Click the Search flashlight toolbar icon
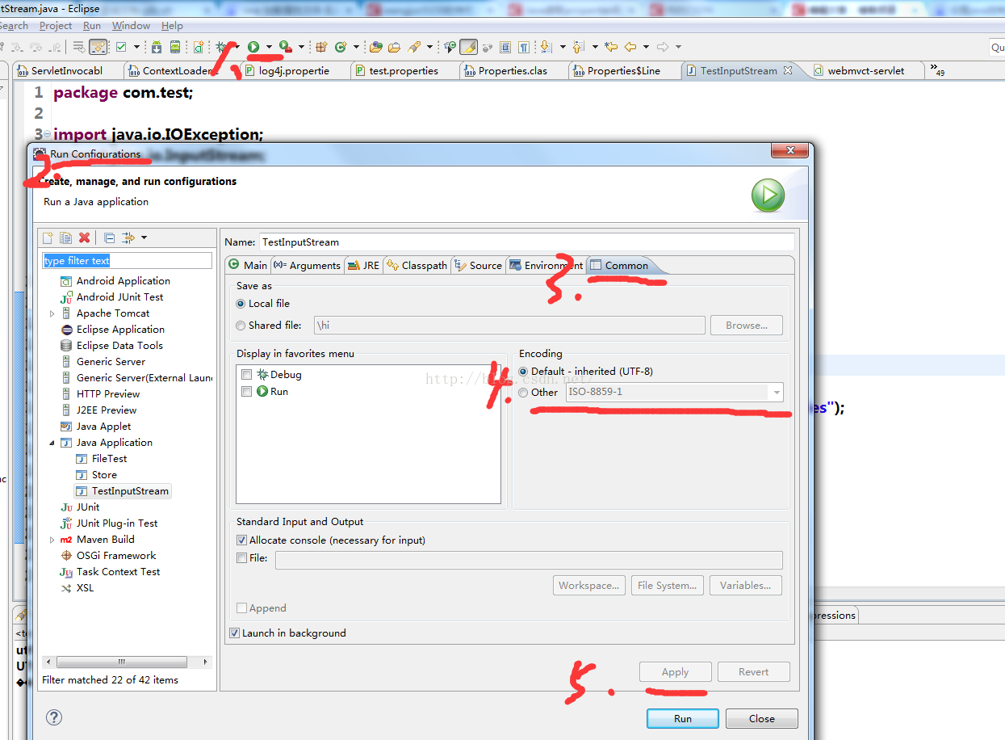This screenshot has width=1005, height=740. pyautogui.click(x=415, y=47)
